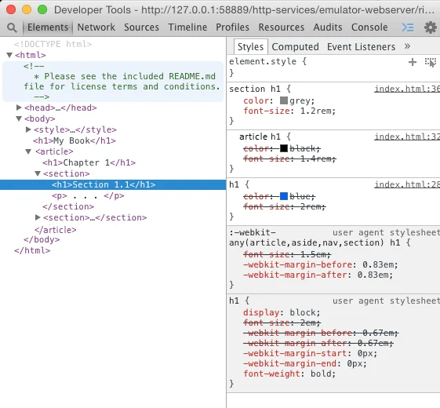Select the Styles sidebar tab
The width and height of the screenshot is (440, 408).
click(x=250, y=46)
